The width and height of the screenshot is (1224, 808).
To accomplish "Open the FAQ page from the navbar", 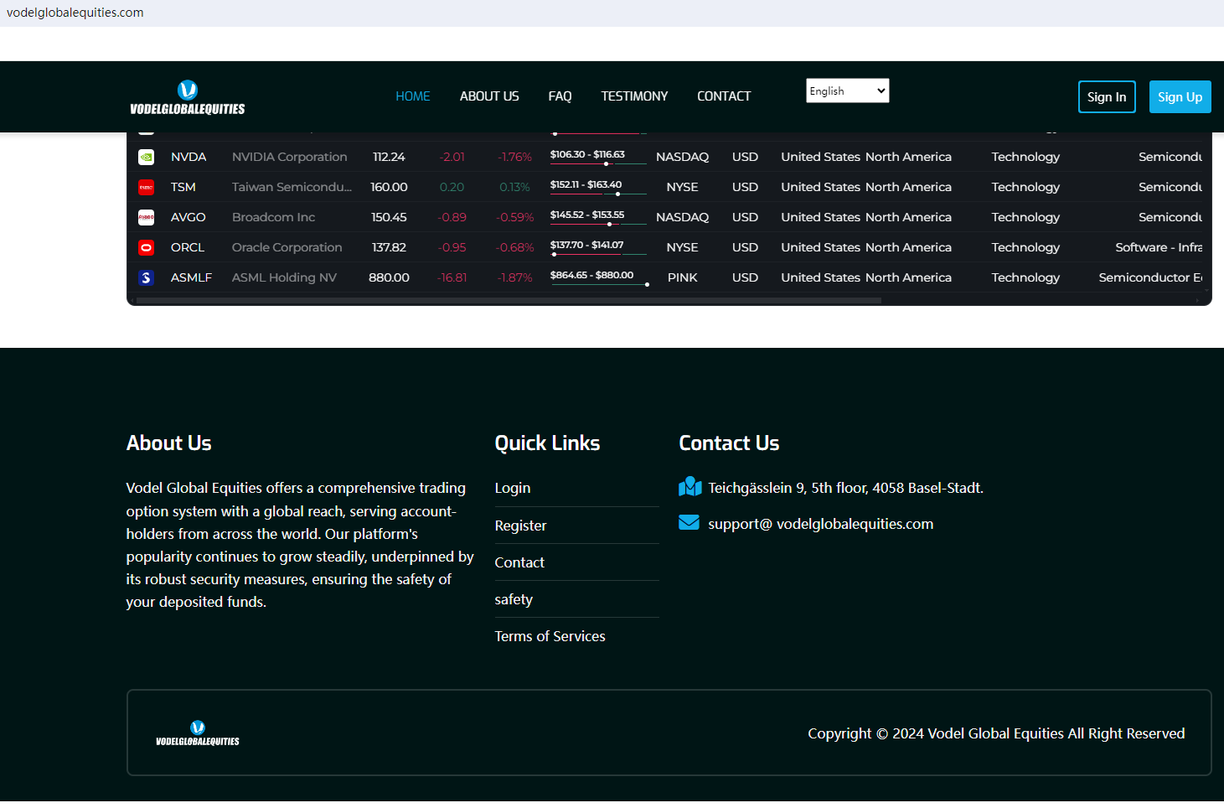I will tap(560, 96).
